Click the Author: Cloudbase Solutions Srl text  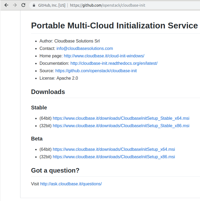coord(69,41)
